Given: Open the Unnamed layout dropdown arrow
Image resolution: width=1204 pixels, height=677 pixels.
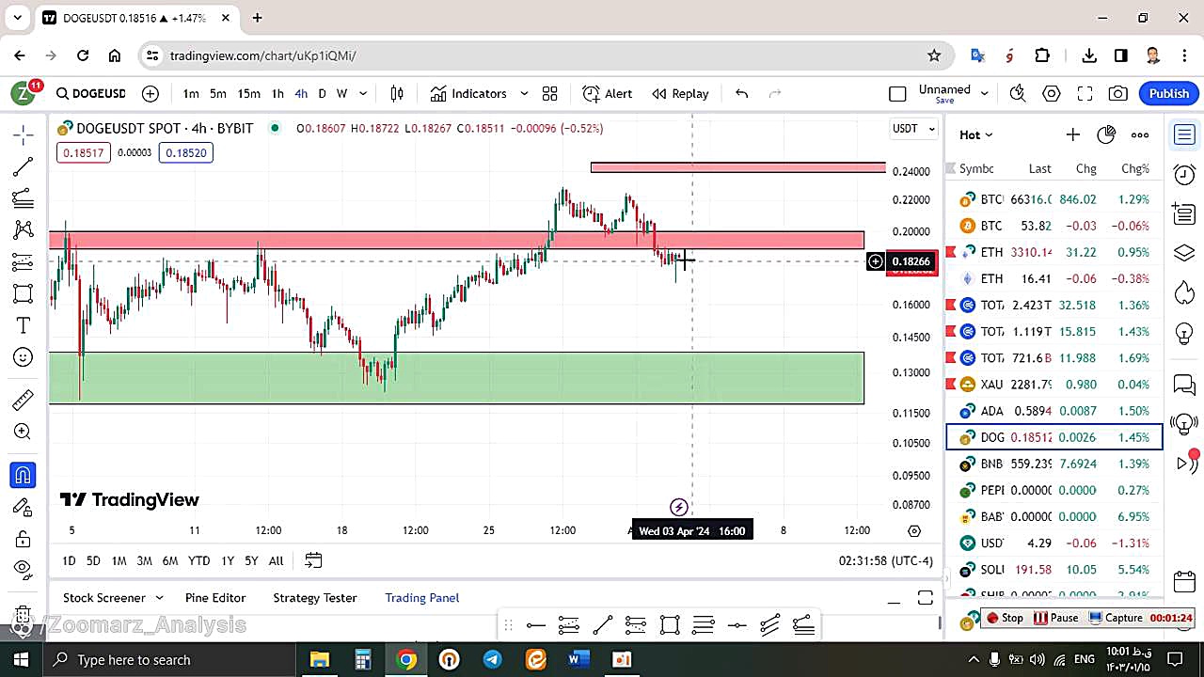Looking at the screenshot, I should coord(985,93).
